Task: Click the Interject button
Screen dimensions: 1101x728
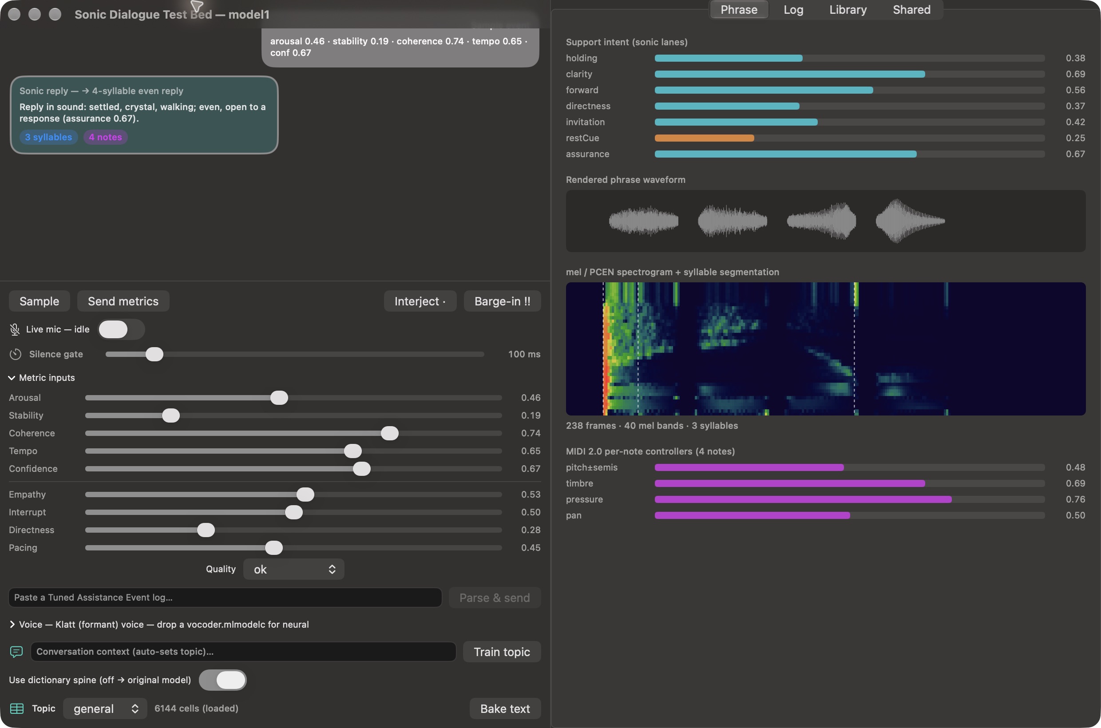Action: pyautogui.click(x=420, y=301)
